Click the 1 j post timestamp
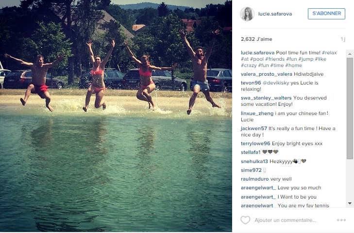The image size is (354, 233). pos(343,39)
